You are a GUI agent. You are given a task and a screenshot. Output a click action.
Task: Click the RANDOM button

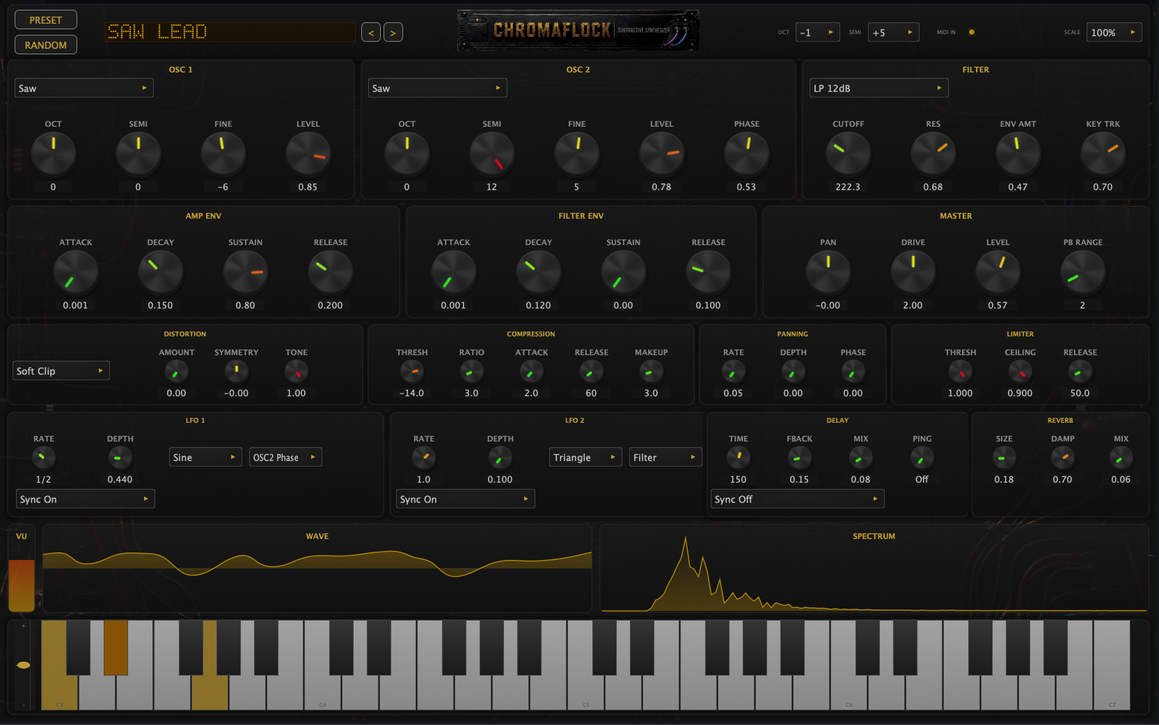pos(46,45)
